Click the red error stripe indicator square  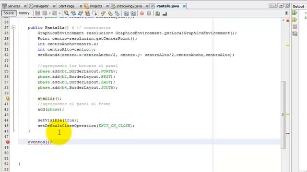pyautogui.click(x=288, y=21)
